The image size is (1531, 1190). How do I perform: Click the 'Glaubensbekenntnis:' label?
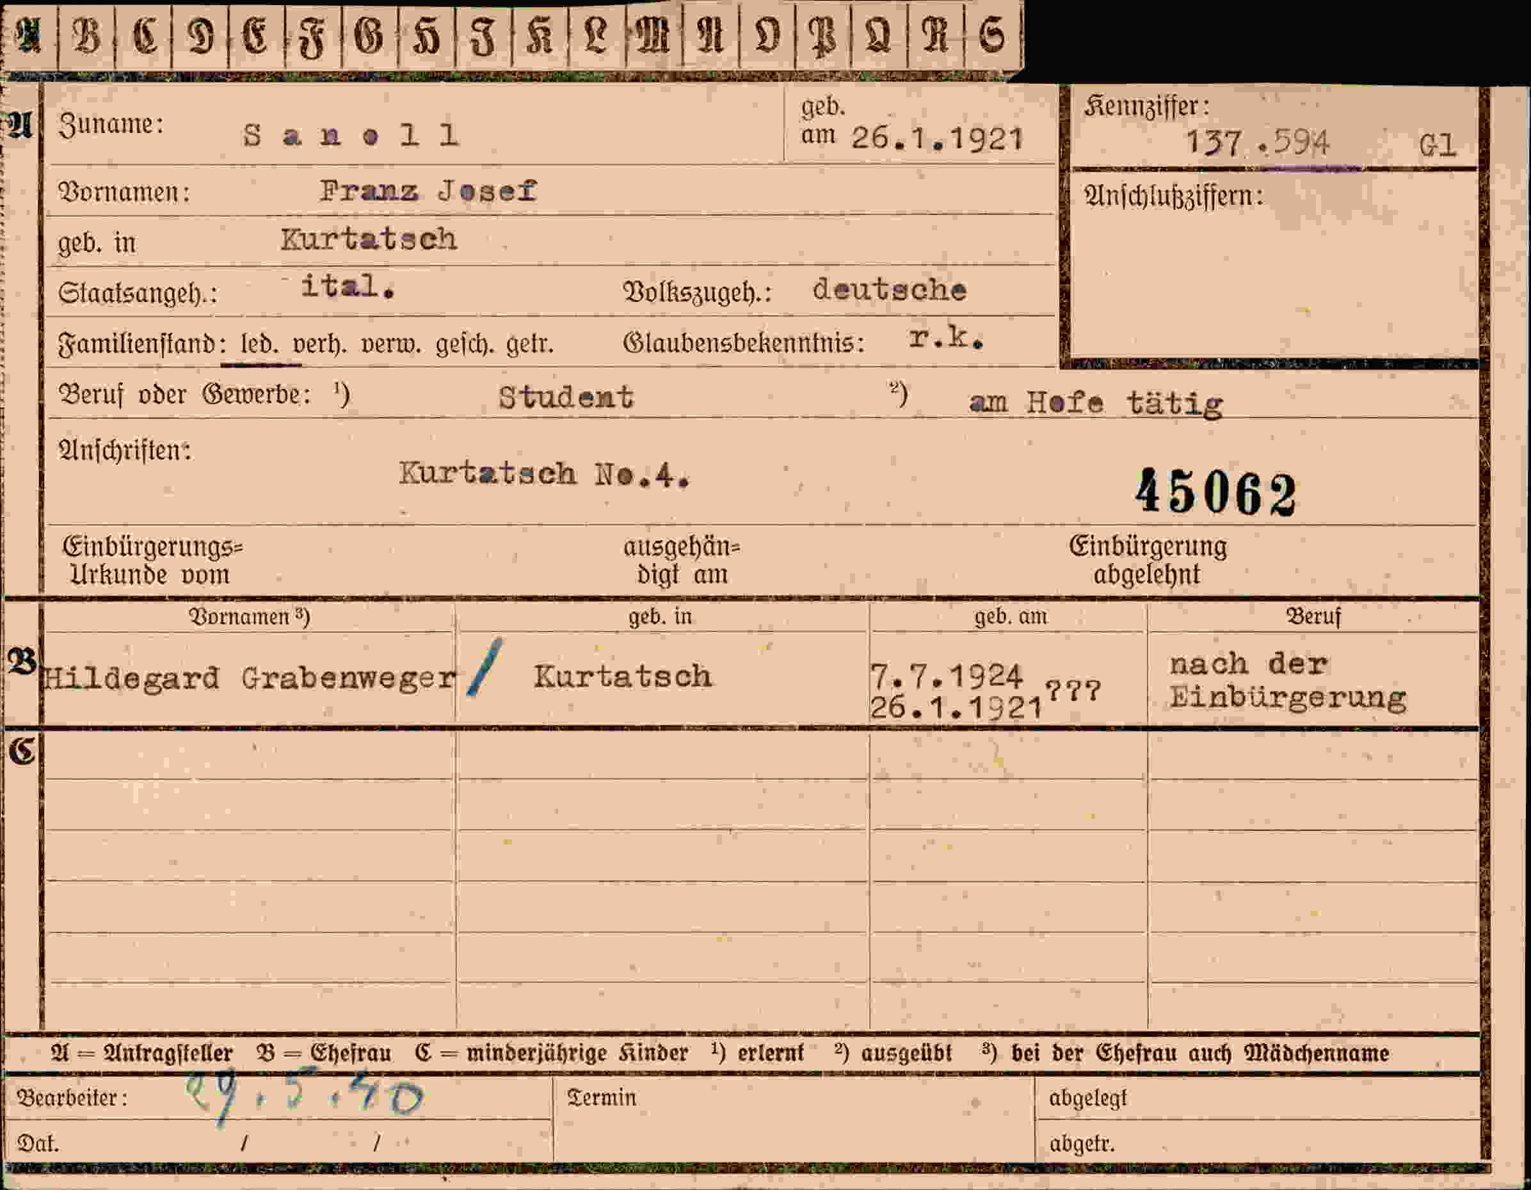click(743, 344)
